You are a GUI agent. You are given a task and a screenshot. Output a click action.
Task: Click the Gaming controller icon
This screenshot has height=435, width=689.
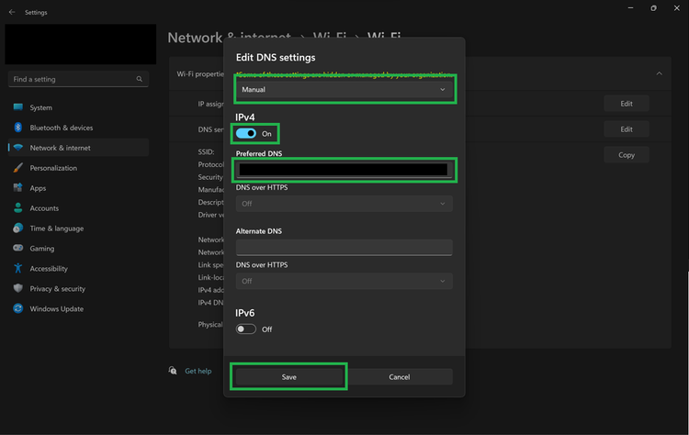pos(17,249)
